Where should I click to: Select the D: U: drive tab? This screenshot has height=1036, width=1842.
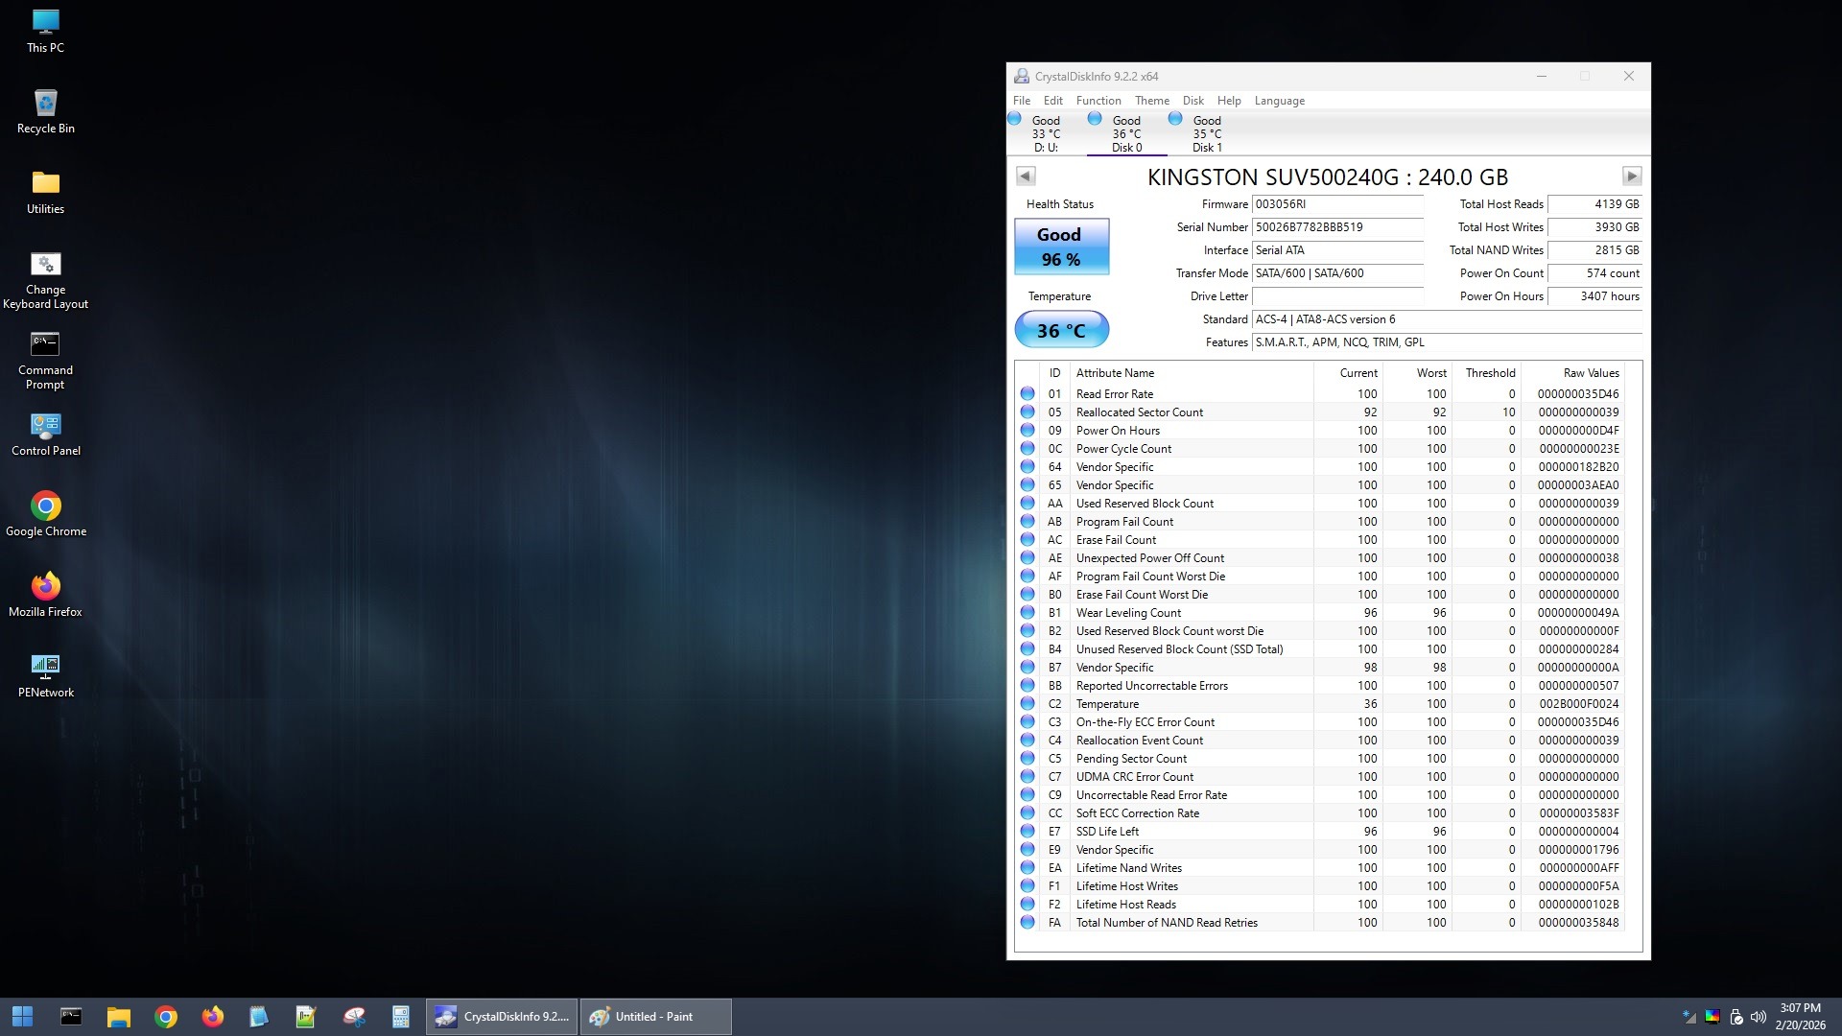[1045, 134]
